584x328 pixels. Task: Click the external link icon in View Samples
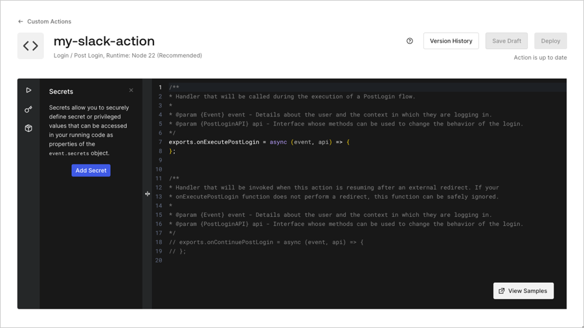pos(502,290)
